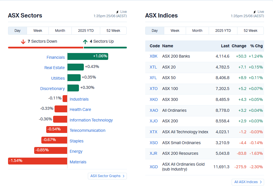Screen dimensions: 273x192
Task: Click the Change value -83.8
Action: pos(241,153)
